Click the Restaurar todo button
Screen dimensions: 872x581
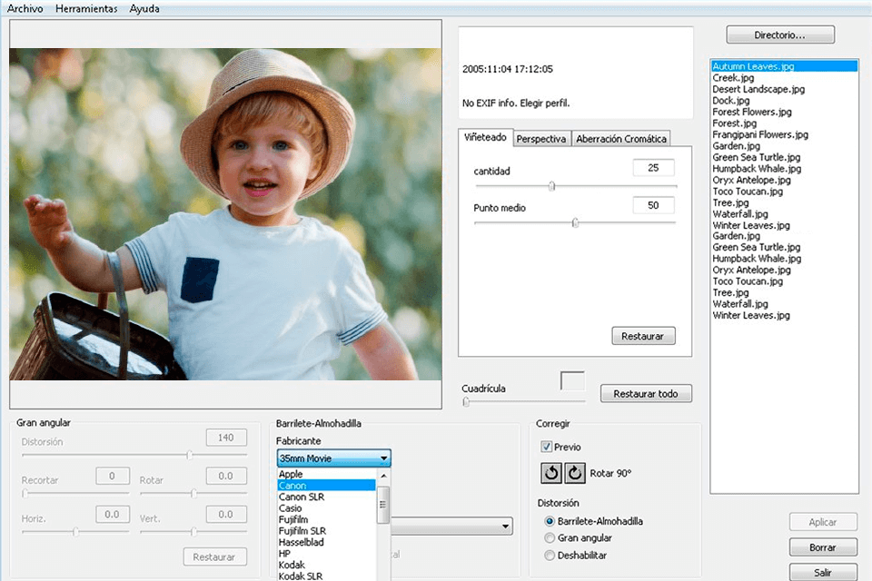click(x=646, y=393)
